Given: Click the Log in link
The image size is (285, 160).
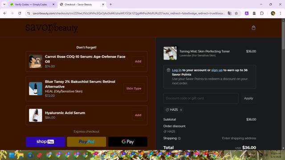Looking at the screenshot, I should point(177,70).
